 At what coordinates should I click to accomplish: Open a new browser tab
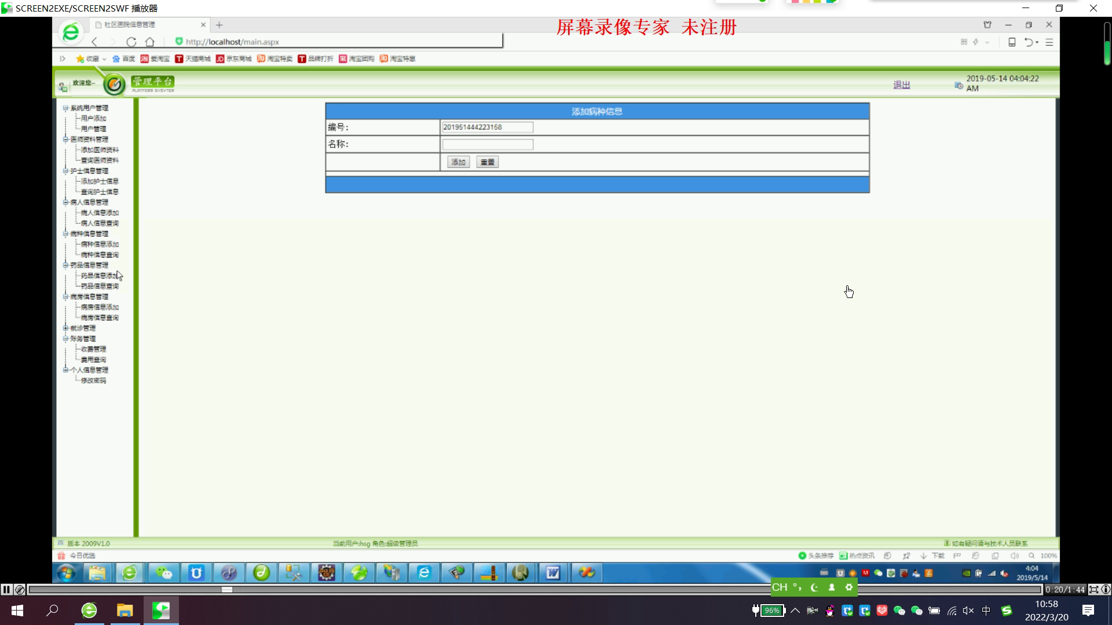point(219,25)
